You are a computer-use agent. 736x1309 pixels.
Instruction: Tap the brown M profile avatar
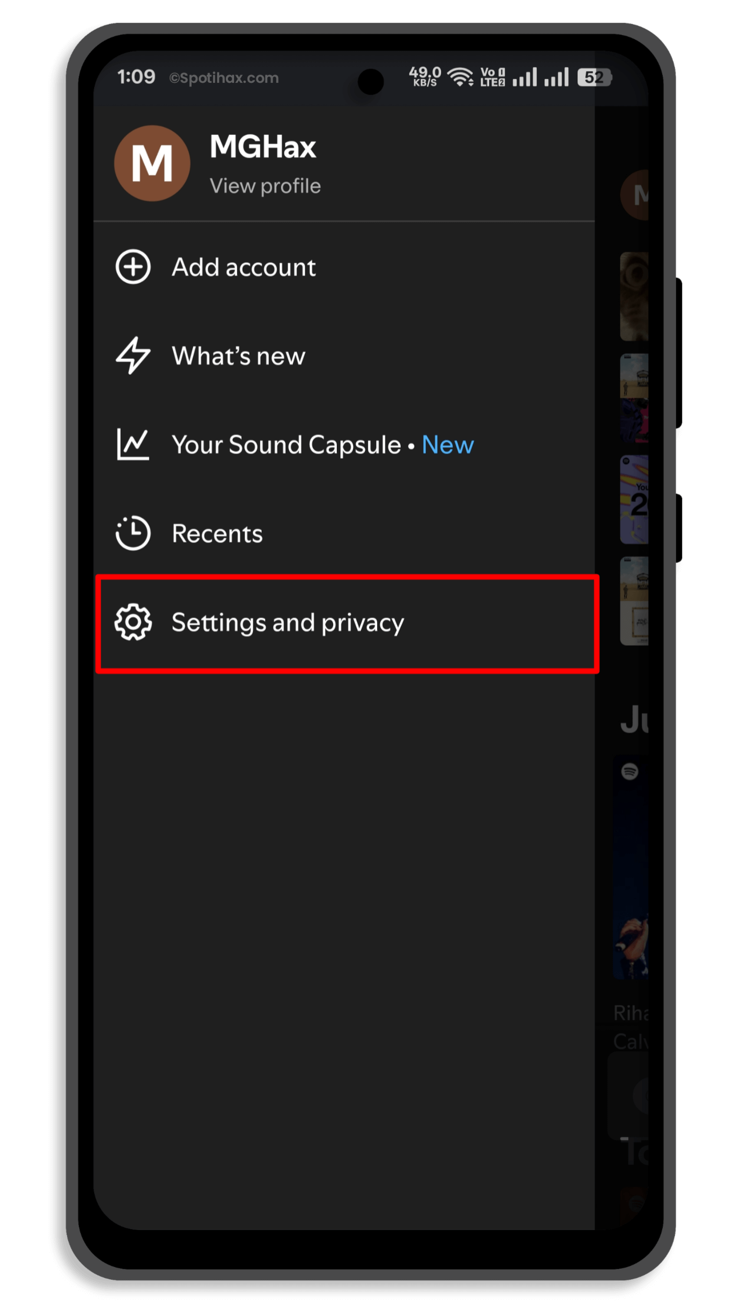[152, 163]
